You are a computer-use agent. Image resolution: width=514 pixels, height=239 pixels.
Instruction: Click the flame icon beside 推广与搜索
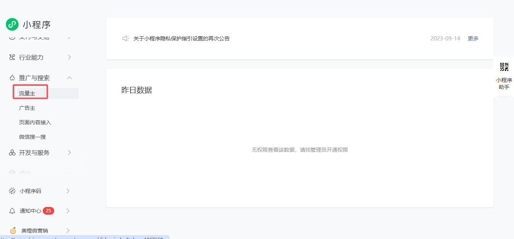pos(12,78)
